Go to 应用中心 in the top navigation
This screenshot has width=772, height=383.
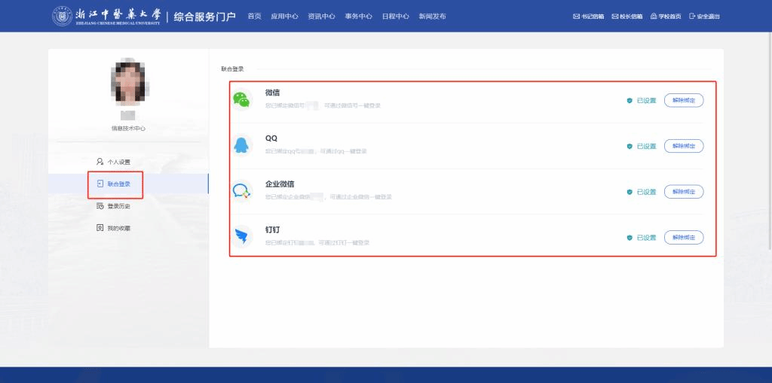(284, 17)
